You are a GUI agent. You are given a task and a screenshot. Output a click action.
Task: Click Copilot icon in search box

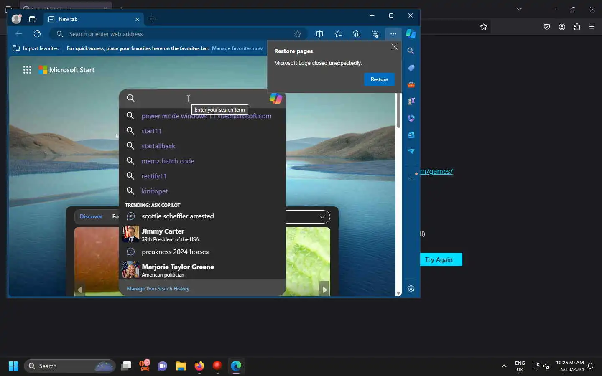[x=276, y=98]
